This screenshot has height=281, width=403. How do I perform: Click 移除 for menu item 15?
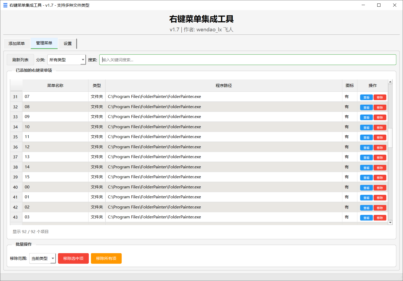click(380, 177)
